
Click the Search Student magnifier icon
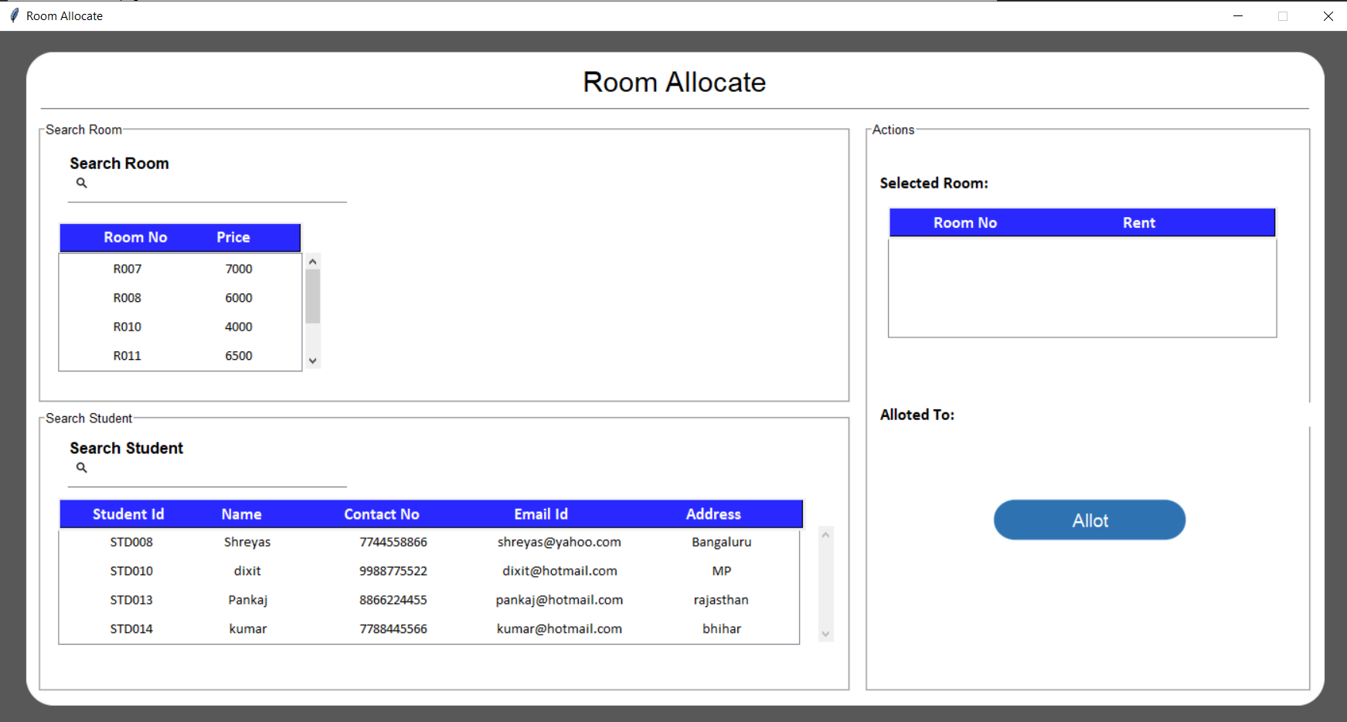coord(81,468)
